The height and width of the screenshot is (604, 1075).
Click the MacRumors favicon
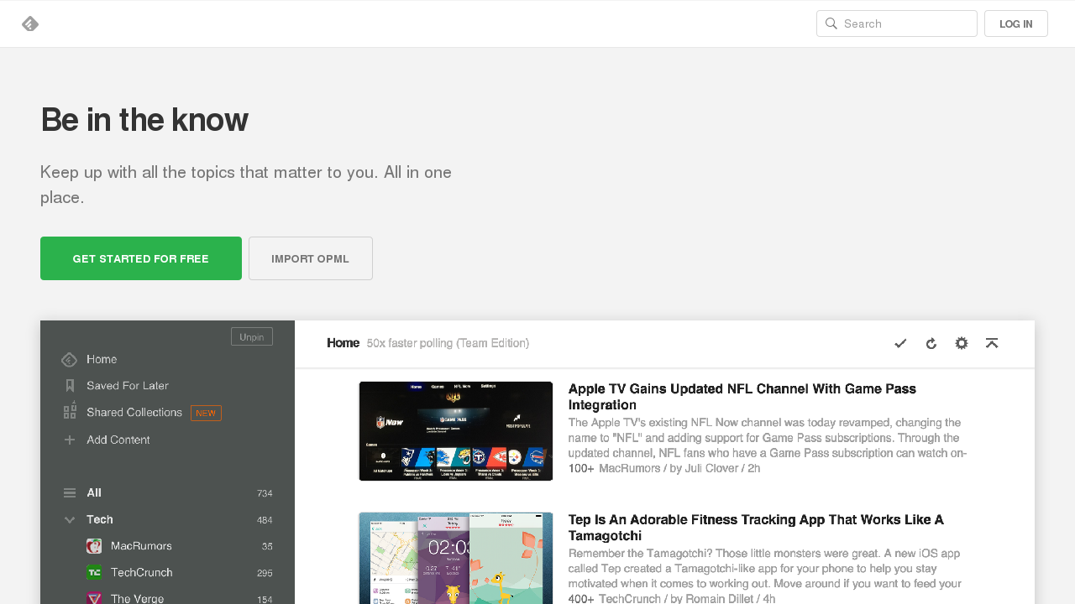94,546
